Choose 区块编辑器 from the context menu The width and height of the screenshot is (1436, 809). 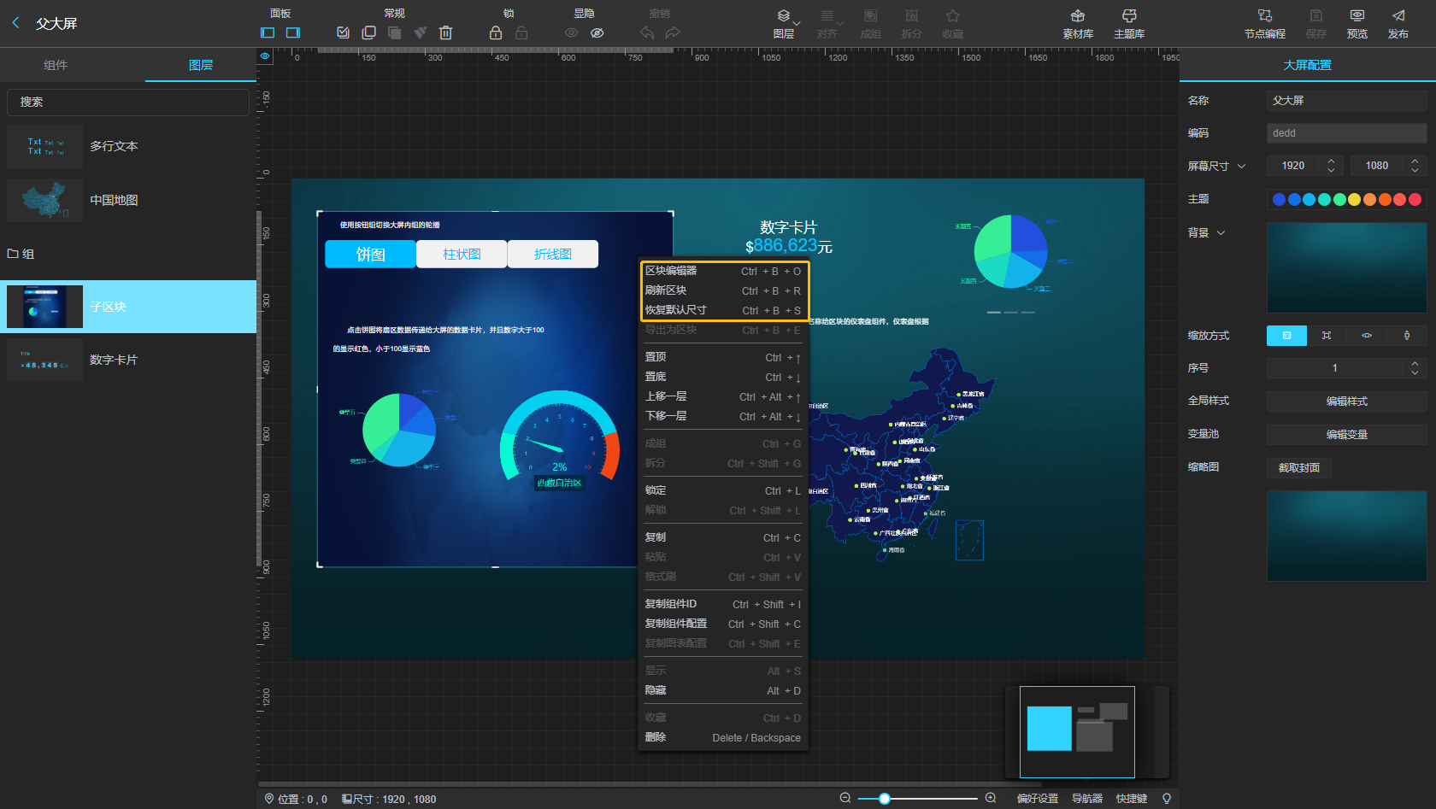pyautogui.click(x=723, y=271)
